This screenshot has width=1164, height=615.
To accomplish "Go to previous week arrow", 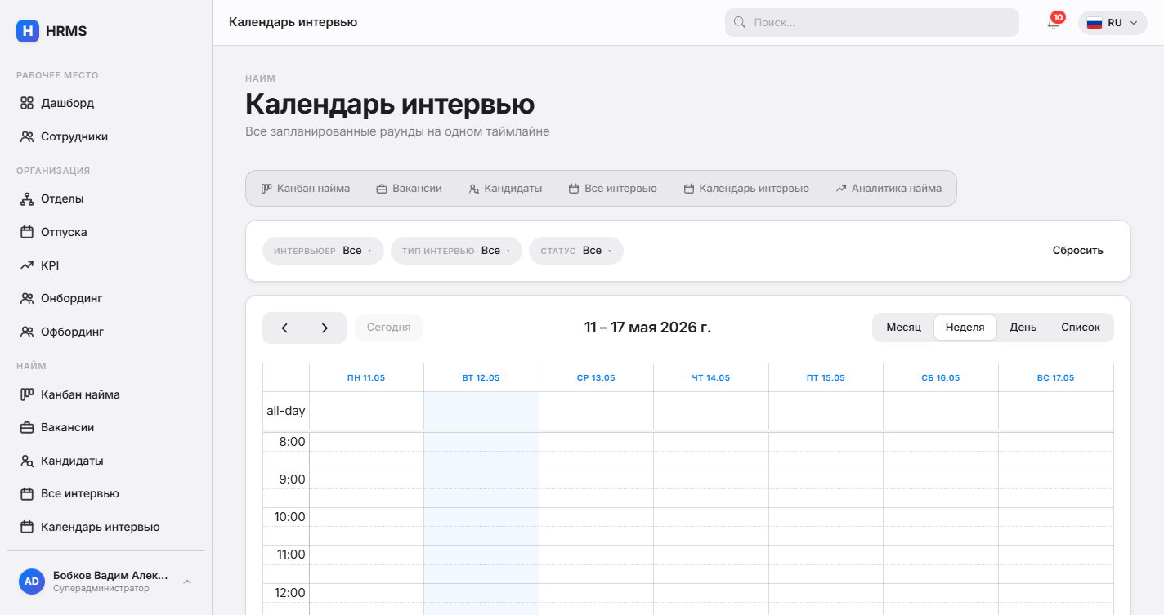I will point(284,328).
